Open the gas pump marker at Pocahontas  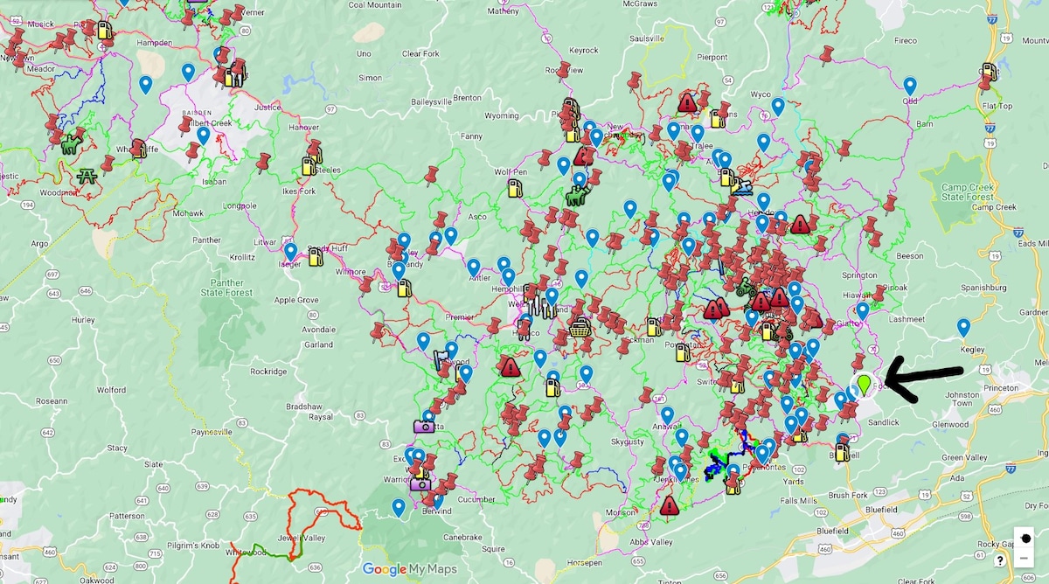(x=733, y=483)
